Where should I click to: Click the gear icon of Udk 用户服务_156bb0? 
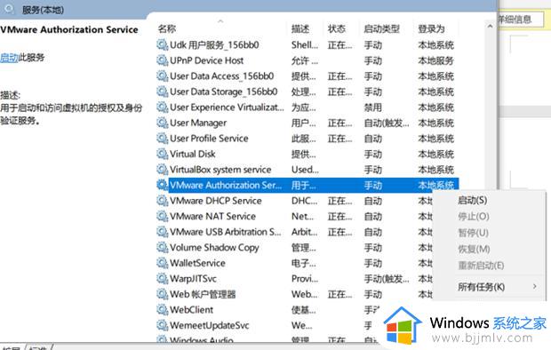pyautogui.click(x=162, y=45)
